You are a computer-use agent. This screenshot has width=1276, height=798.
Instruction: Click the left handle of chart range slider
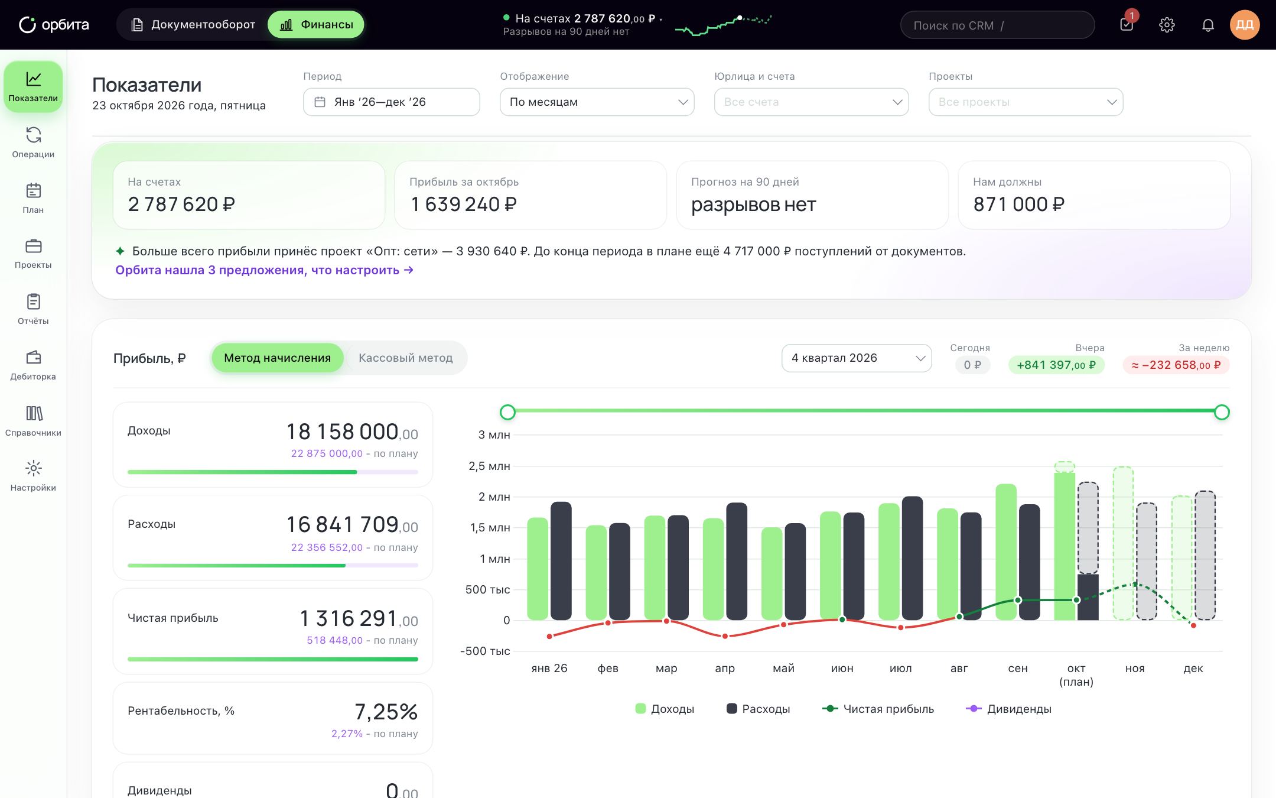click(x=507, y=412)
